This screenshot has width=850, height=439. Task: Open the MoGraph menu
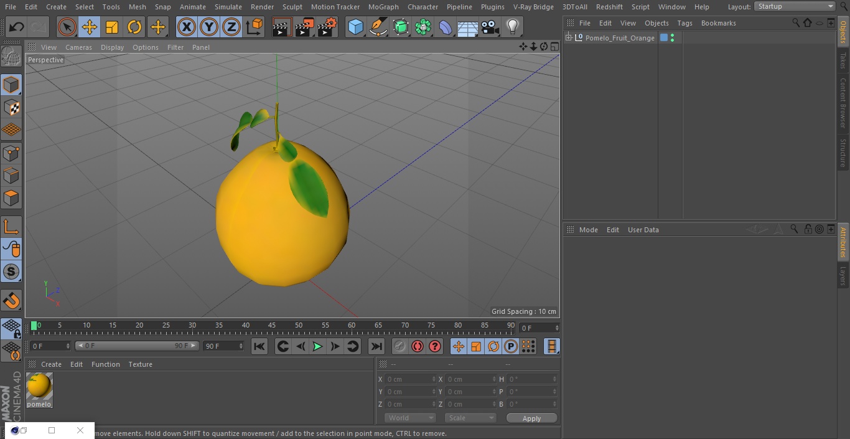pos(383,7)
